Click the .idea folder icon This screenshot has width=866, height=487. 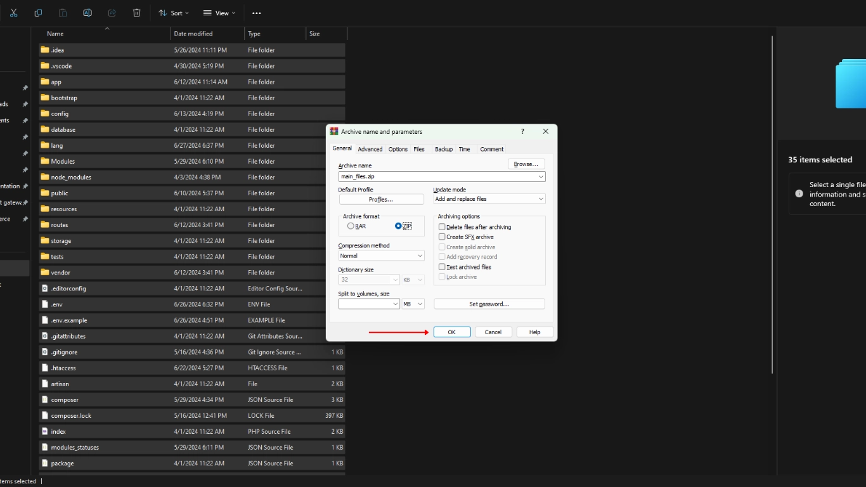click(44, 49)
